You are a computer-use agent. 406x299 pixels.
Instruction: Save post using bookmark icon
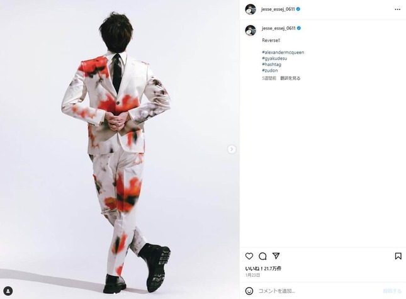pyautogui.click(x=398, y=256)
